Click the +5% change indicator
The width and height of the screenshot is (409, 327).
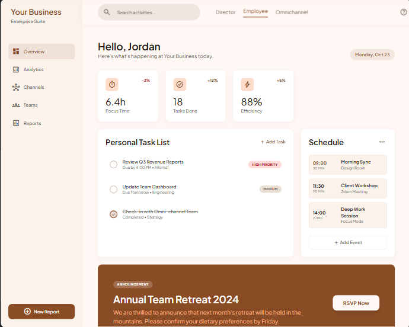(x=281, y=81)
